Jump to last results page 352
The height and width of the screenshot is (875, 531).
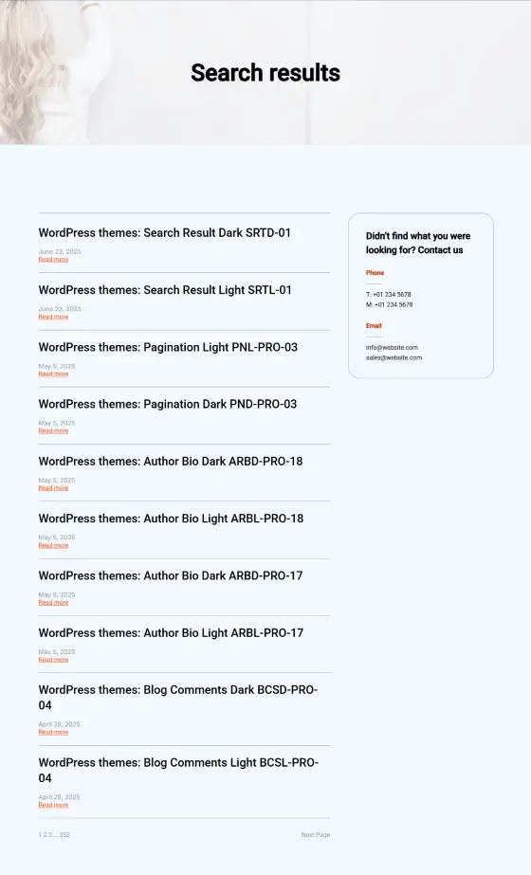tap(64, 835)
